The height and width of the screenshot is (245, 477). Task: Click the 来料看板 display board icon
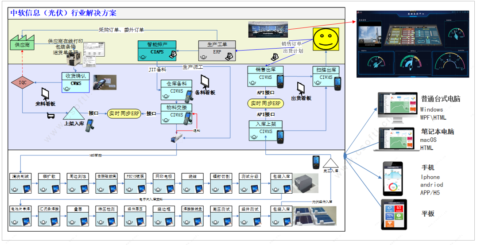pyautogui.click(x=45, y=93)
